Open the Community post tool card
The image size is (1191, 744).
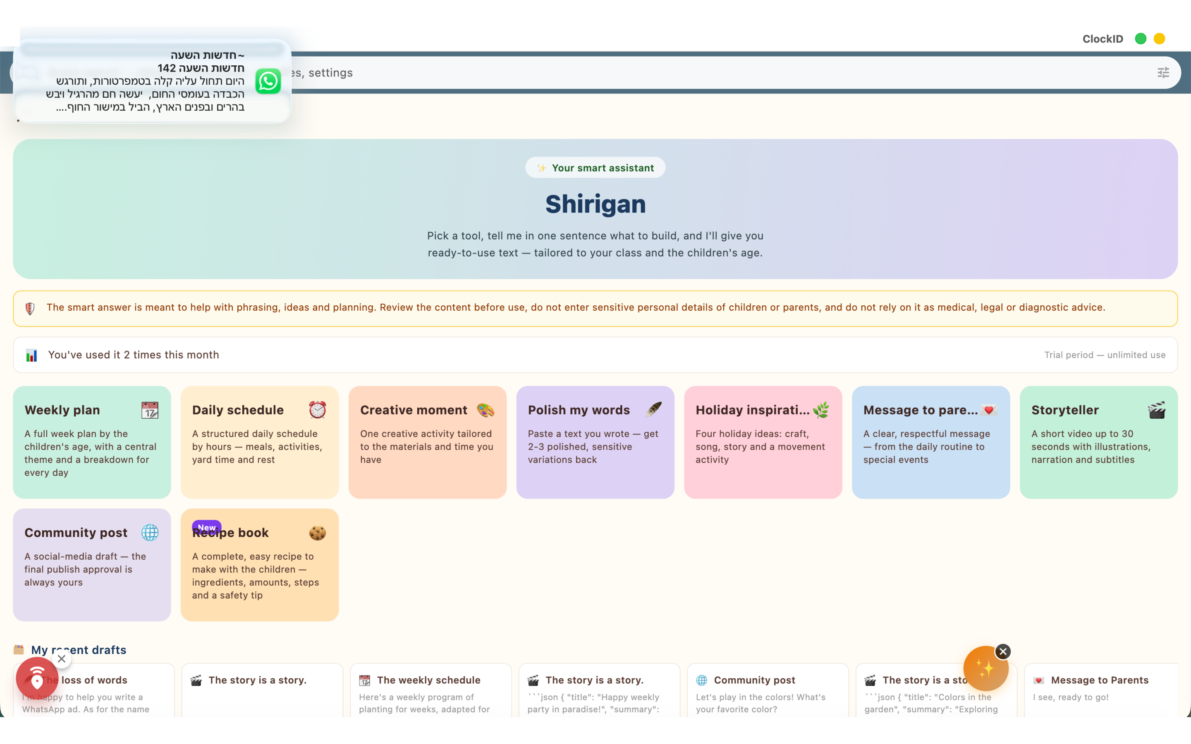91,564
